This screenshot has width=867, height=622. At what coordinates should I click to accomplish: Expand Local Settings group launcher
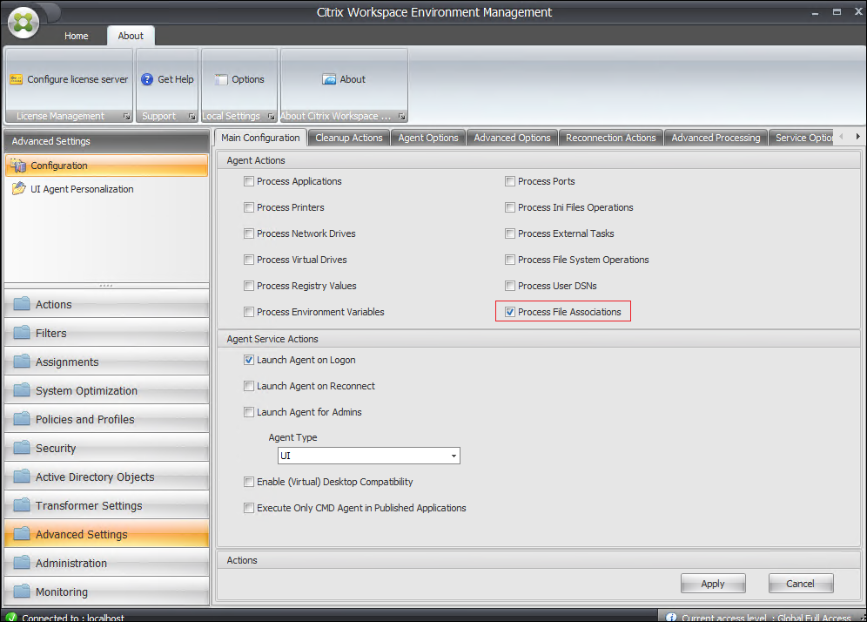271,116
